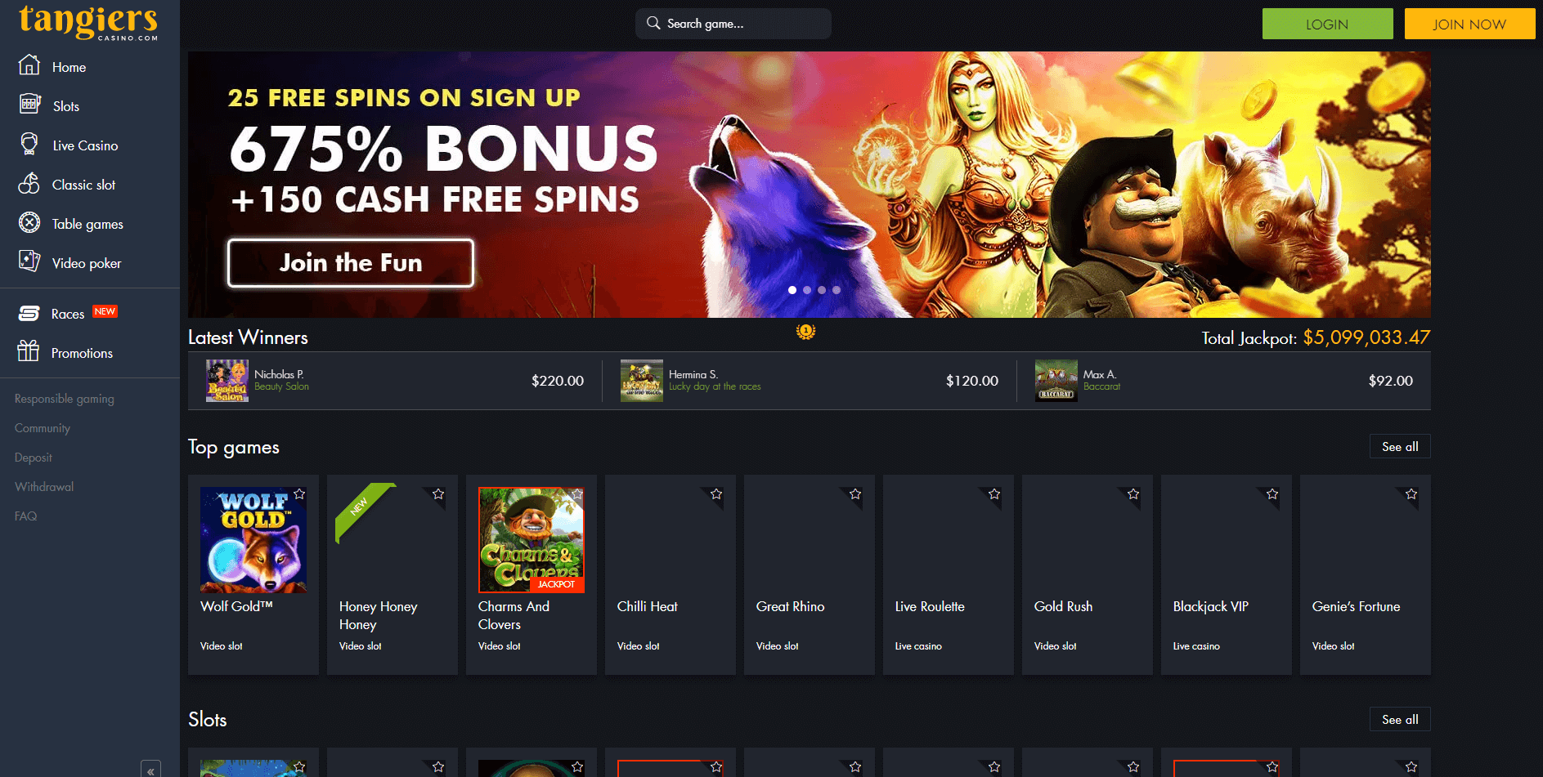Open Live Casino dealer icon
The image size is (1543, 777).
pyautogui.click(x=29, y=144)
